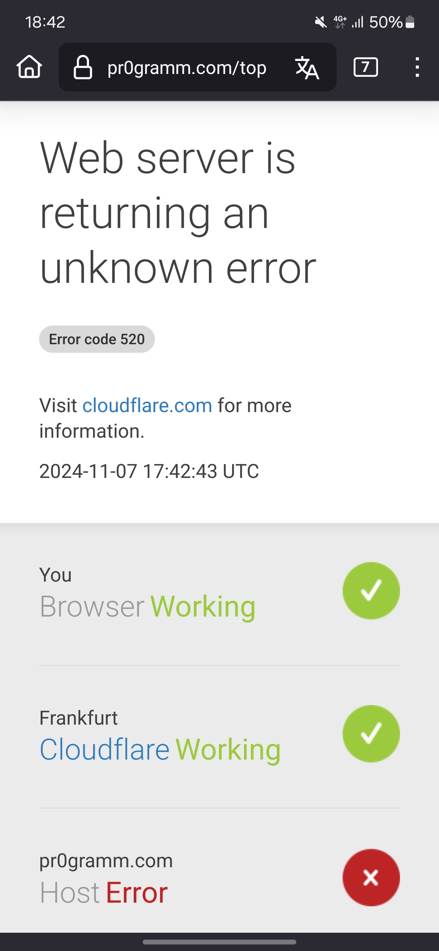Tap the green Browser Working checkmark icon

(x=371, y=591)
